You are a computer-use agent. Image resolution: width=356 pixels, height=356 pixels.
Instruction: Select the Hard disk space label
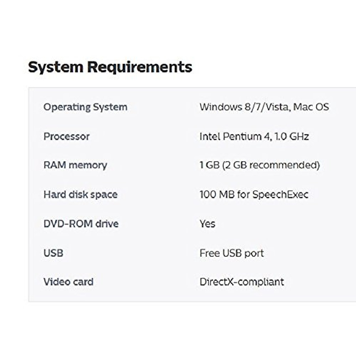80,195
